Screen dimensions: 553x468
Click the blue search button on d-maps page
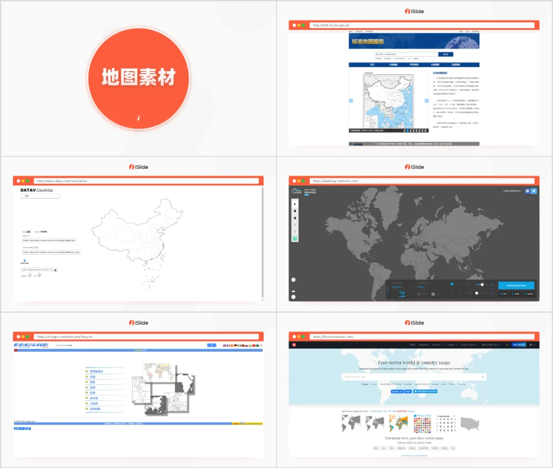pos(211,345)
